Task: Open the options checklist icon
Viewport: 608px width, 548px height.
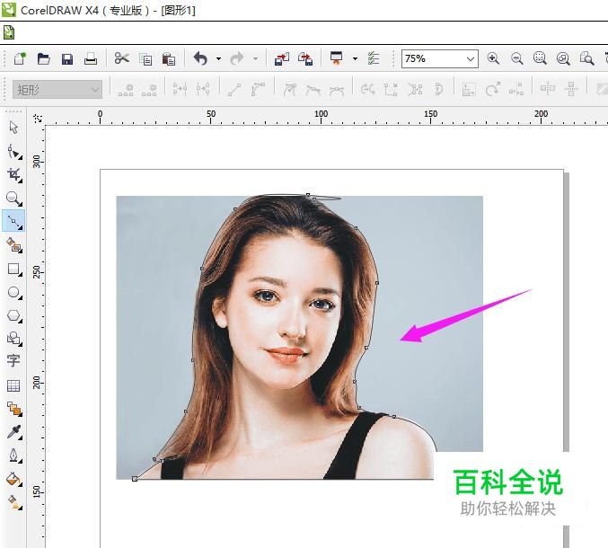Action: (373, 58)
